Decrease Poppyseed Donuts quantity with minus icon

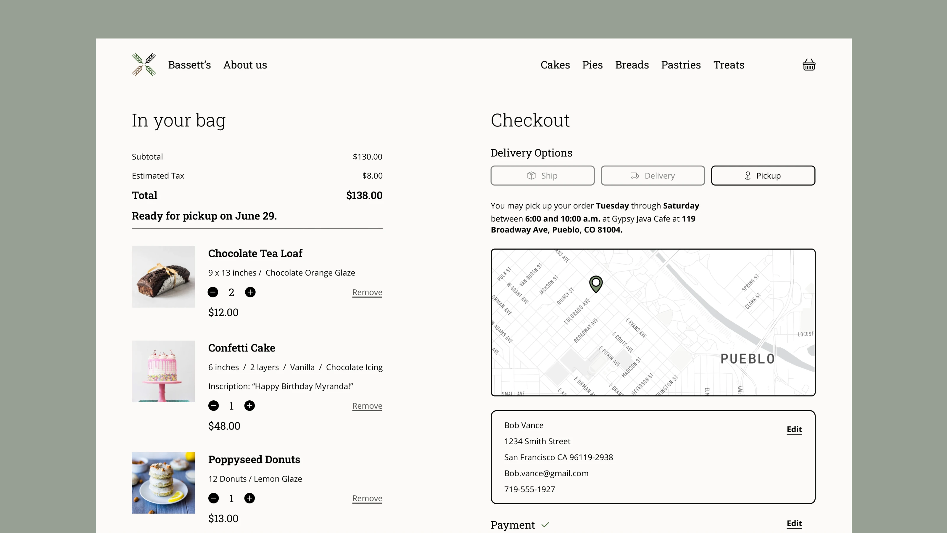(214, 498)
